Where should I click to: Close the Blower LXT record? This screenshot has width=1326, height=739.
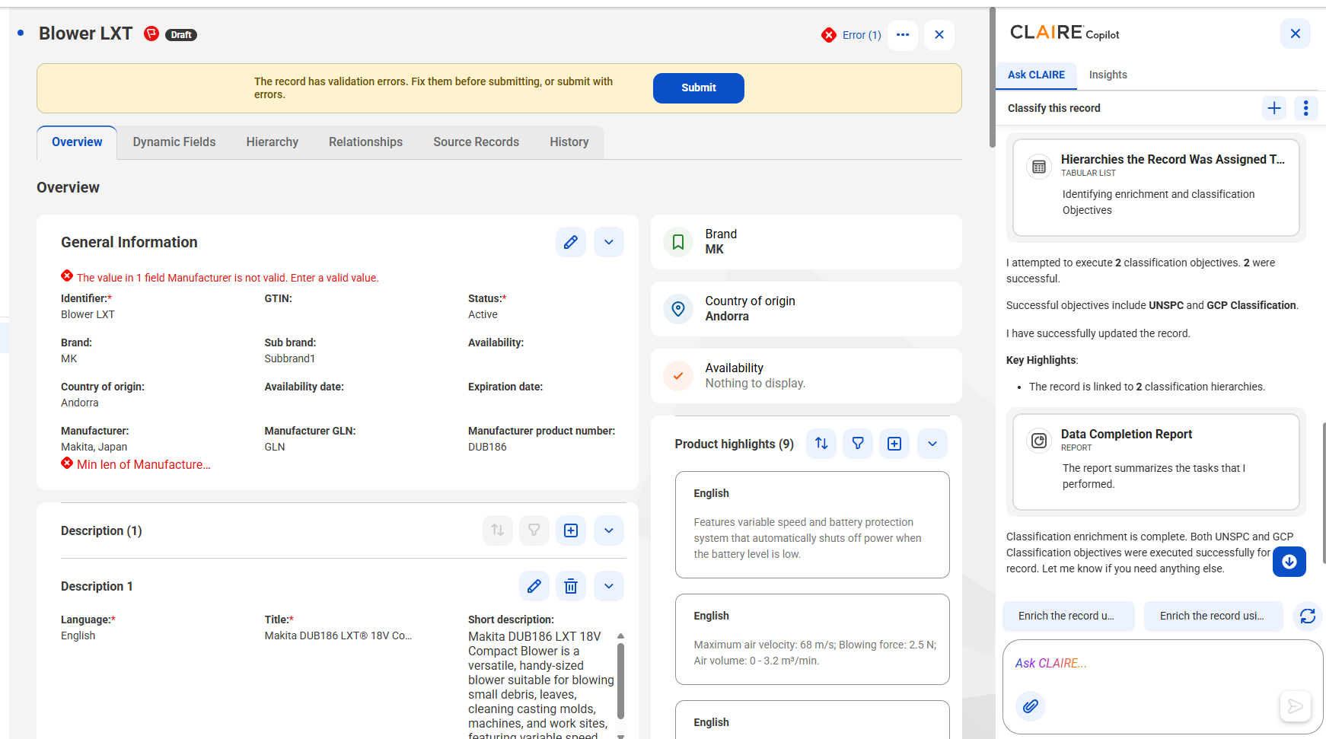coord(939,35)
